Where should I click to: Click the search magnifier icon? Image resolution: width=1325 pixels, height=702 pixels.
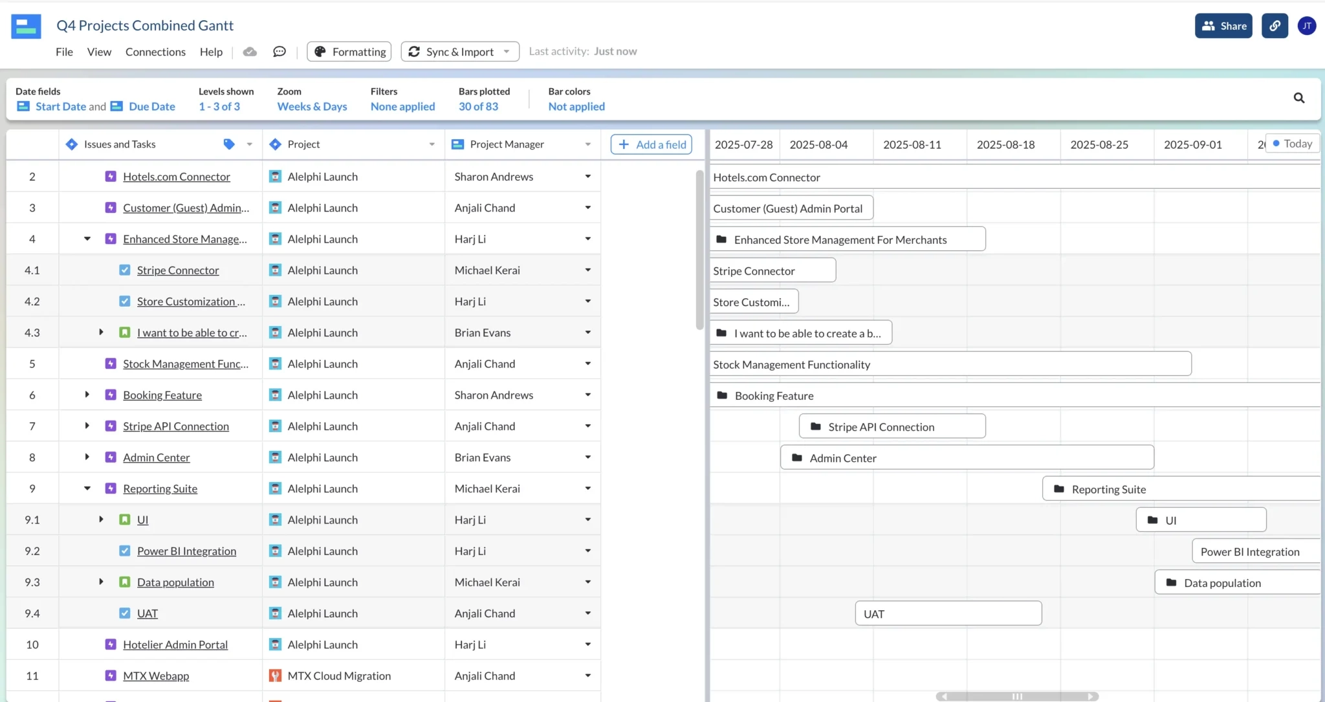1298,98
